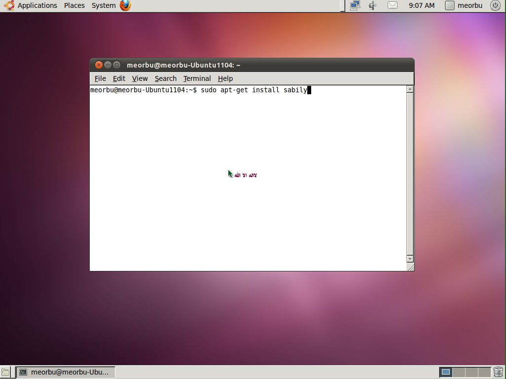Open the Applications menu

(37, 5)
